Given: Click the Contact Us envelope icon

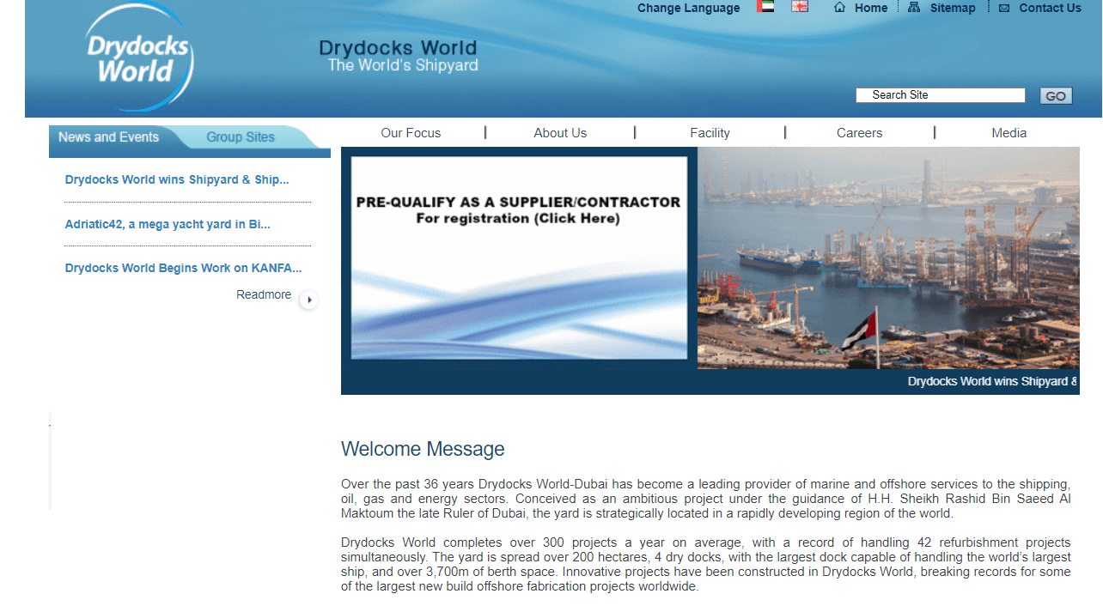Looking at the screenshot, I should pyautogui.click(x=1004, y=8).
